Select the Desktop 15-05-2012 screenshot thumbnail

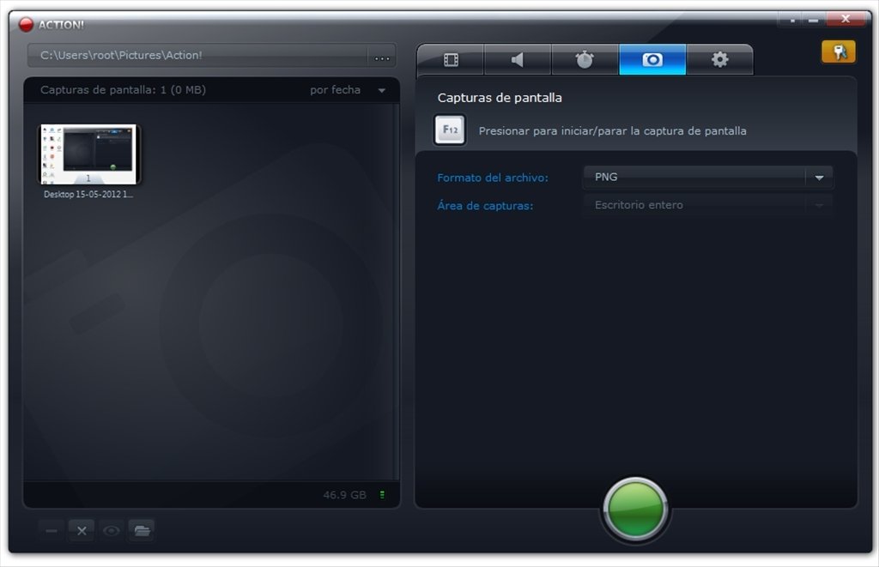click(88, 154)
